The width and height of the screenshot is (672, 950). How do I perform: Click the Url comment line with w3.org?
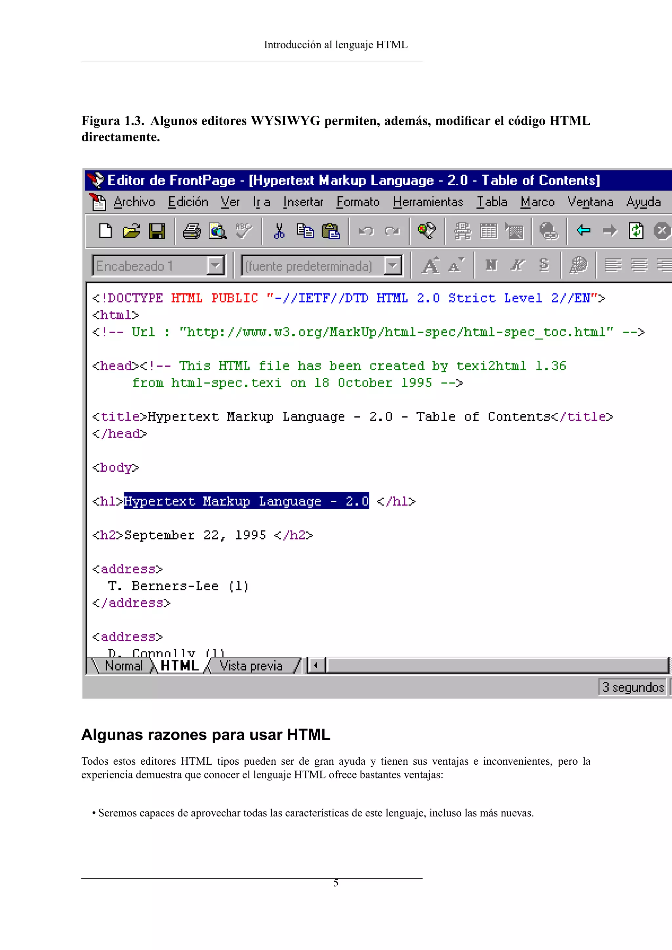point(368,332)
